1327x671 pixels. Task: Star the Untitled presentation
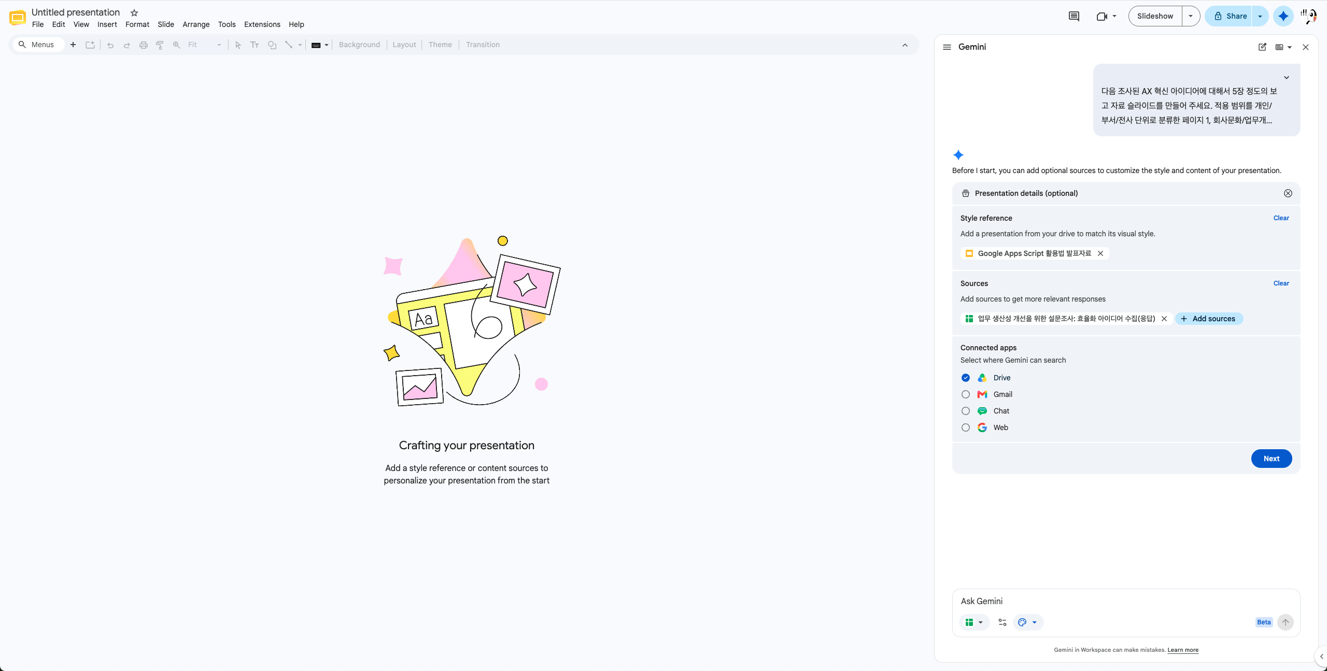(134, 12)
